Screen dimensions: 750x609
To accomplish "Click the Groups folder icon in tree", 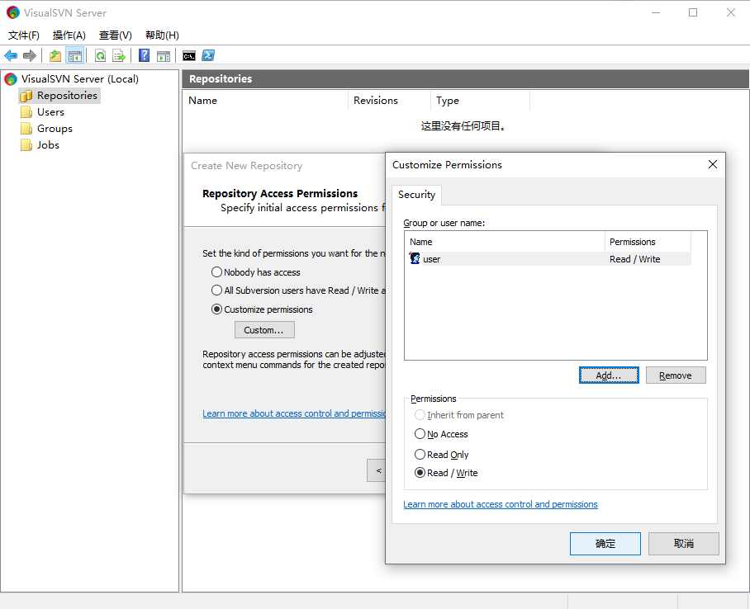I will click(26, 129).
